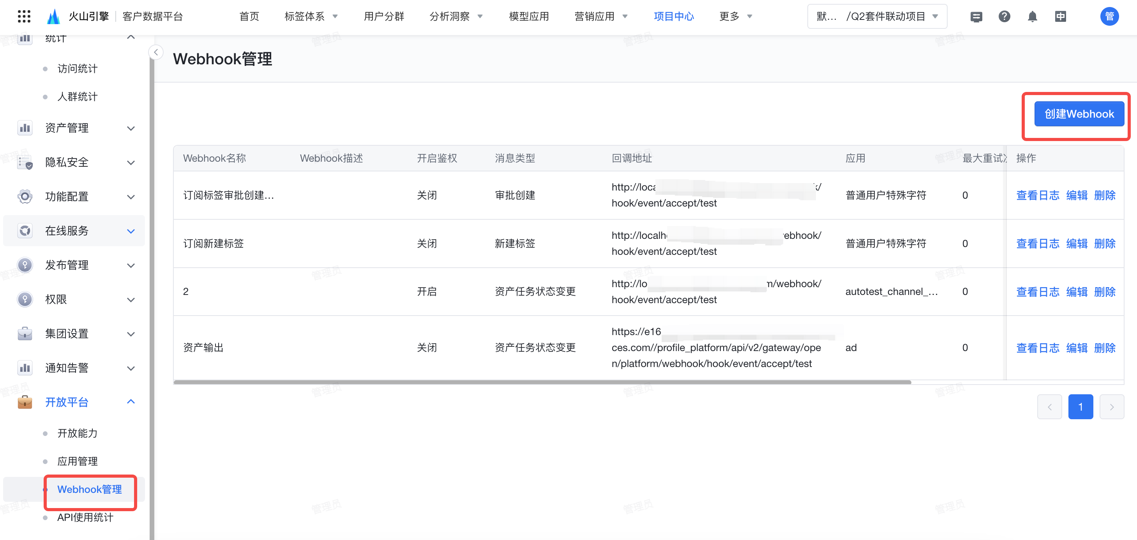Click the 集团设置 briefcase icon

25,334
